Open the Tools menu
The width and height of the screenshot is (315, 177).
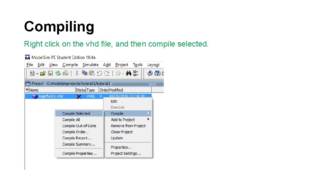pos(137,65)
